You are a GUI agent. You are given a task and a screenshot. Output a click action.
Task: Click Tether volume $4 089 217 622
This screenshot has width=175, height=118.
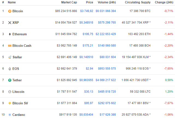pyautogui.click(x=106, y=80)
